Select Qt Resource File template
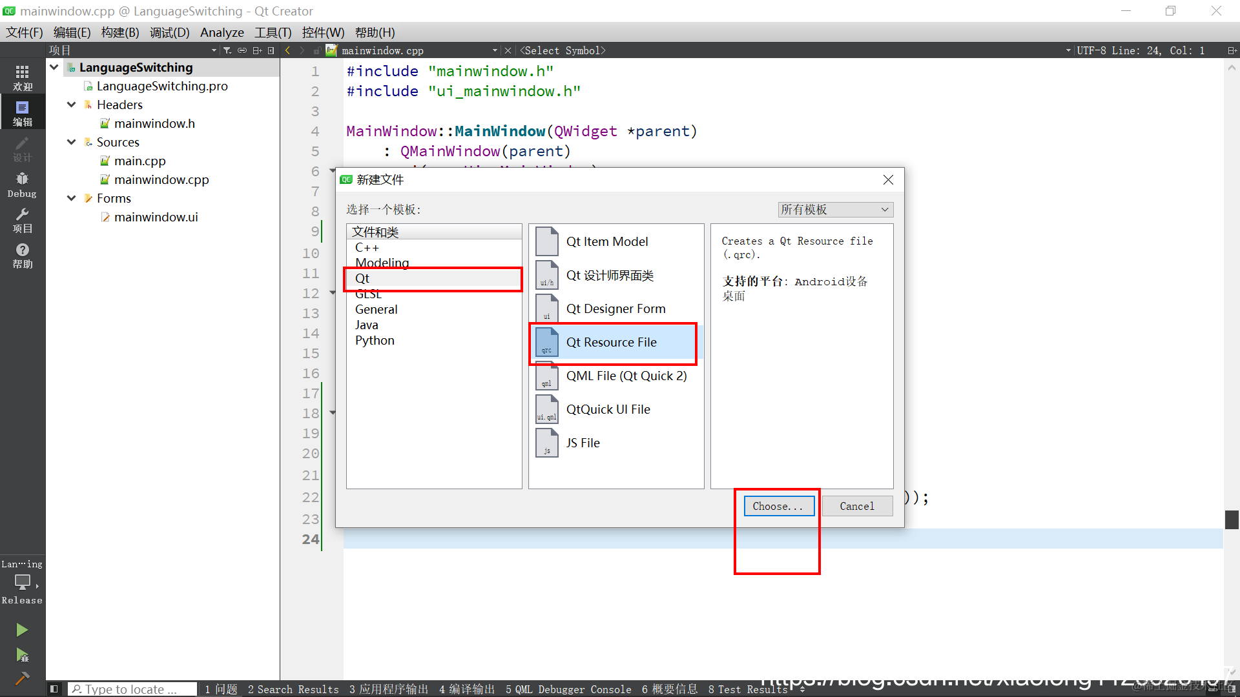1240x697 pixels. [616, 342]
